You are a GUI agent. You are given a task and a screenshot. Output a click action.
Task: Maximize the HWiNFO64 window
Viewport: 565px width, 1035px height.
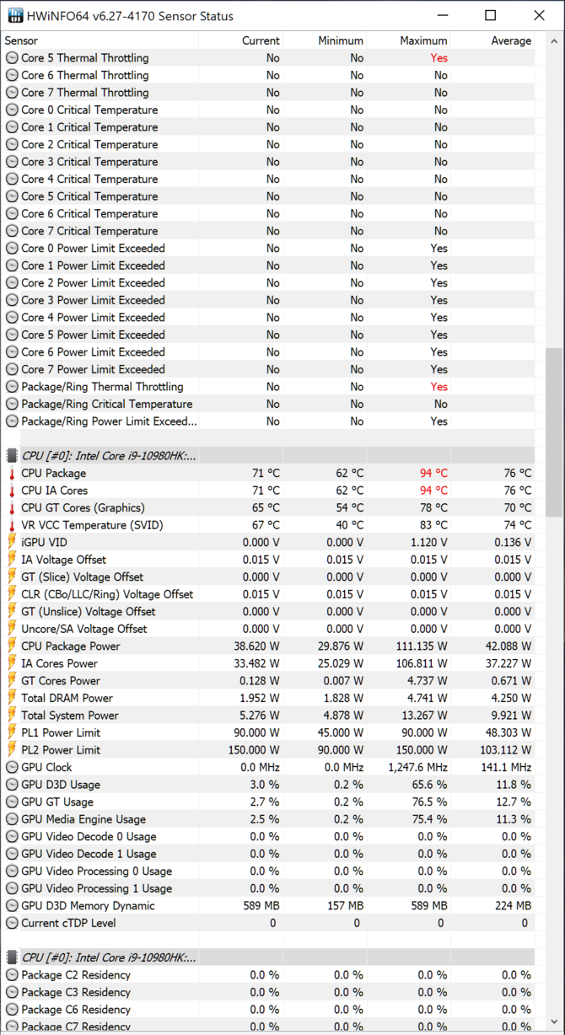tap(491, 16)
